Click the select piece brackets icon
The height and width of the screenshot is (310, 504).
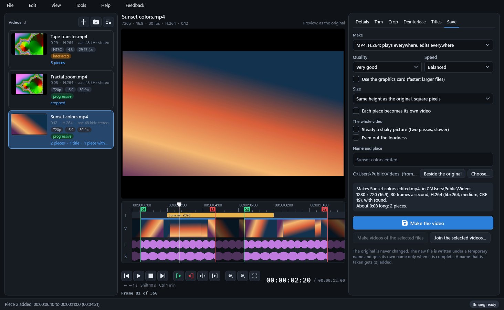click(215, 276)
